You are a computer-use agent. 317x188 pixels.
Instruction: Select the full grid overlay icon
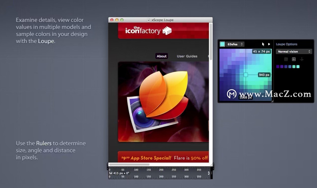tap(286, 59)
